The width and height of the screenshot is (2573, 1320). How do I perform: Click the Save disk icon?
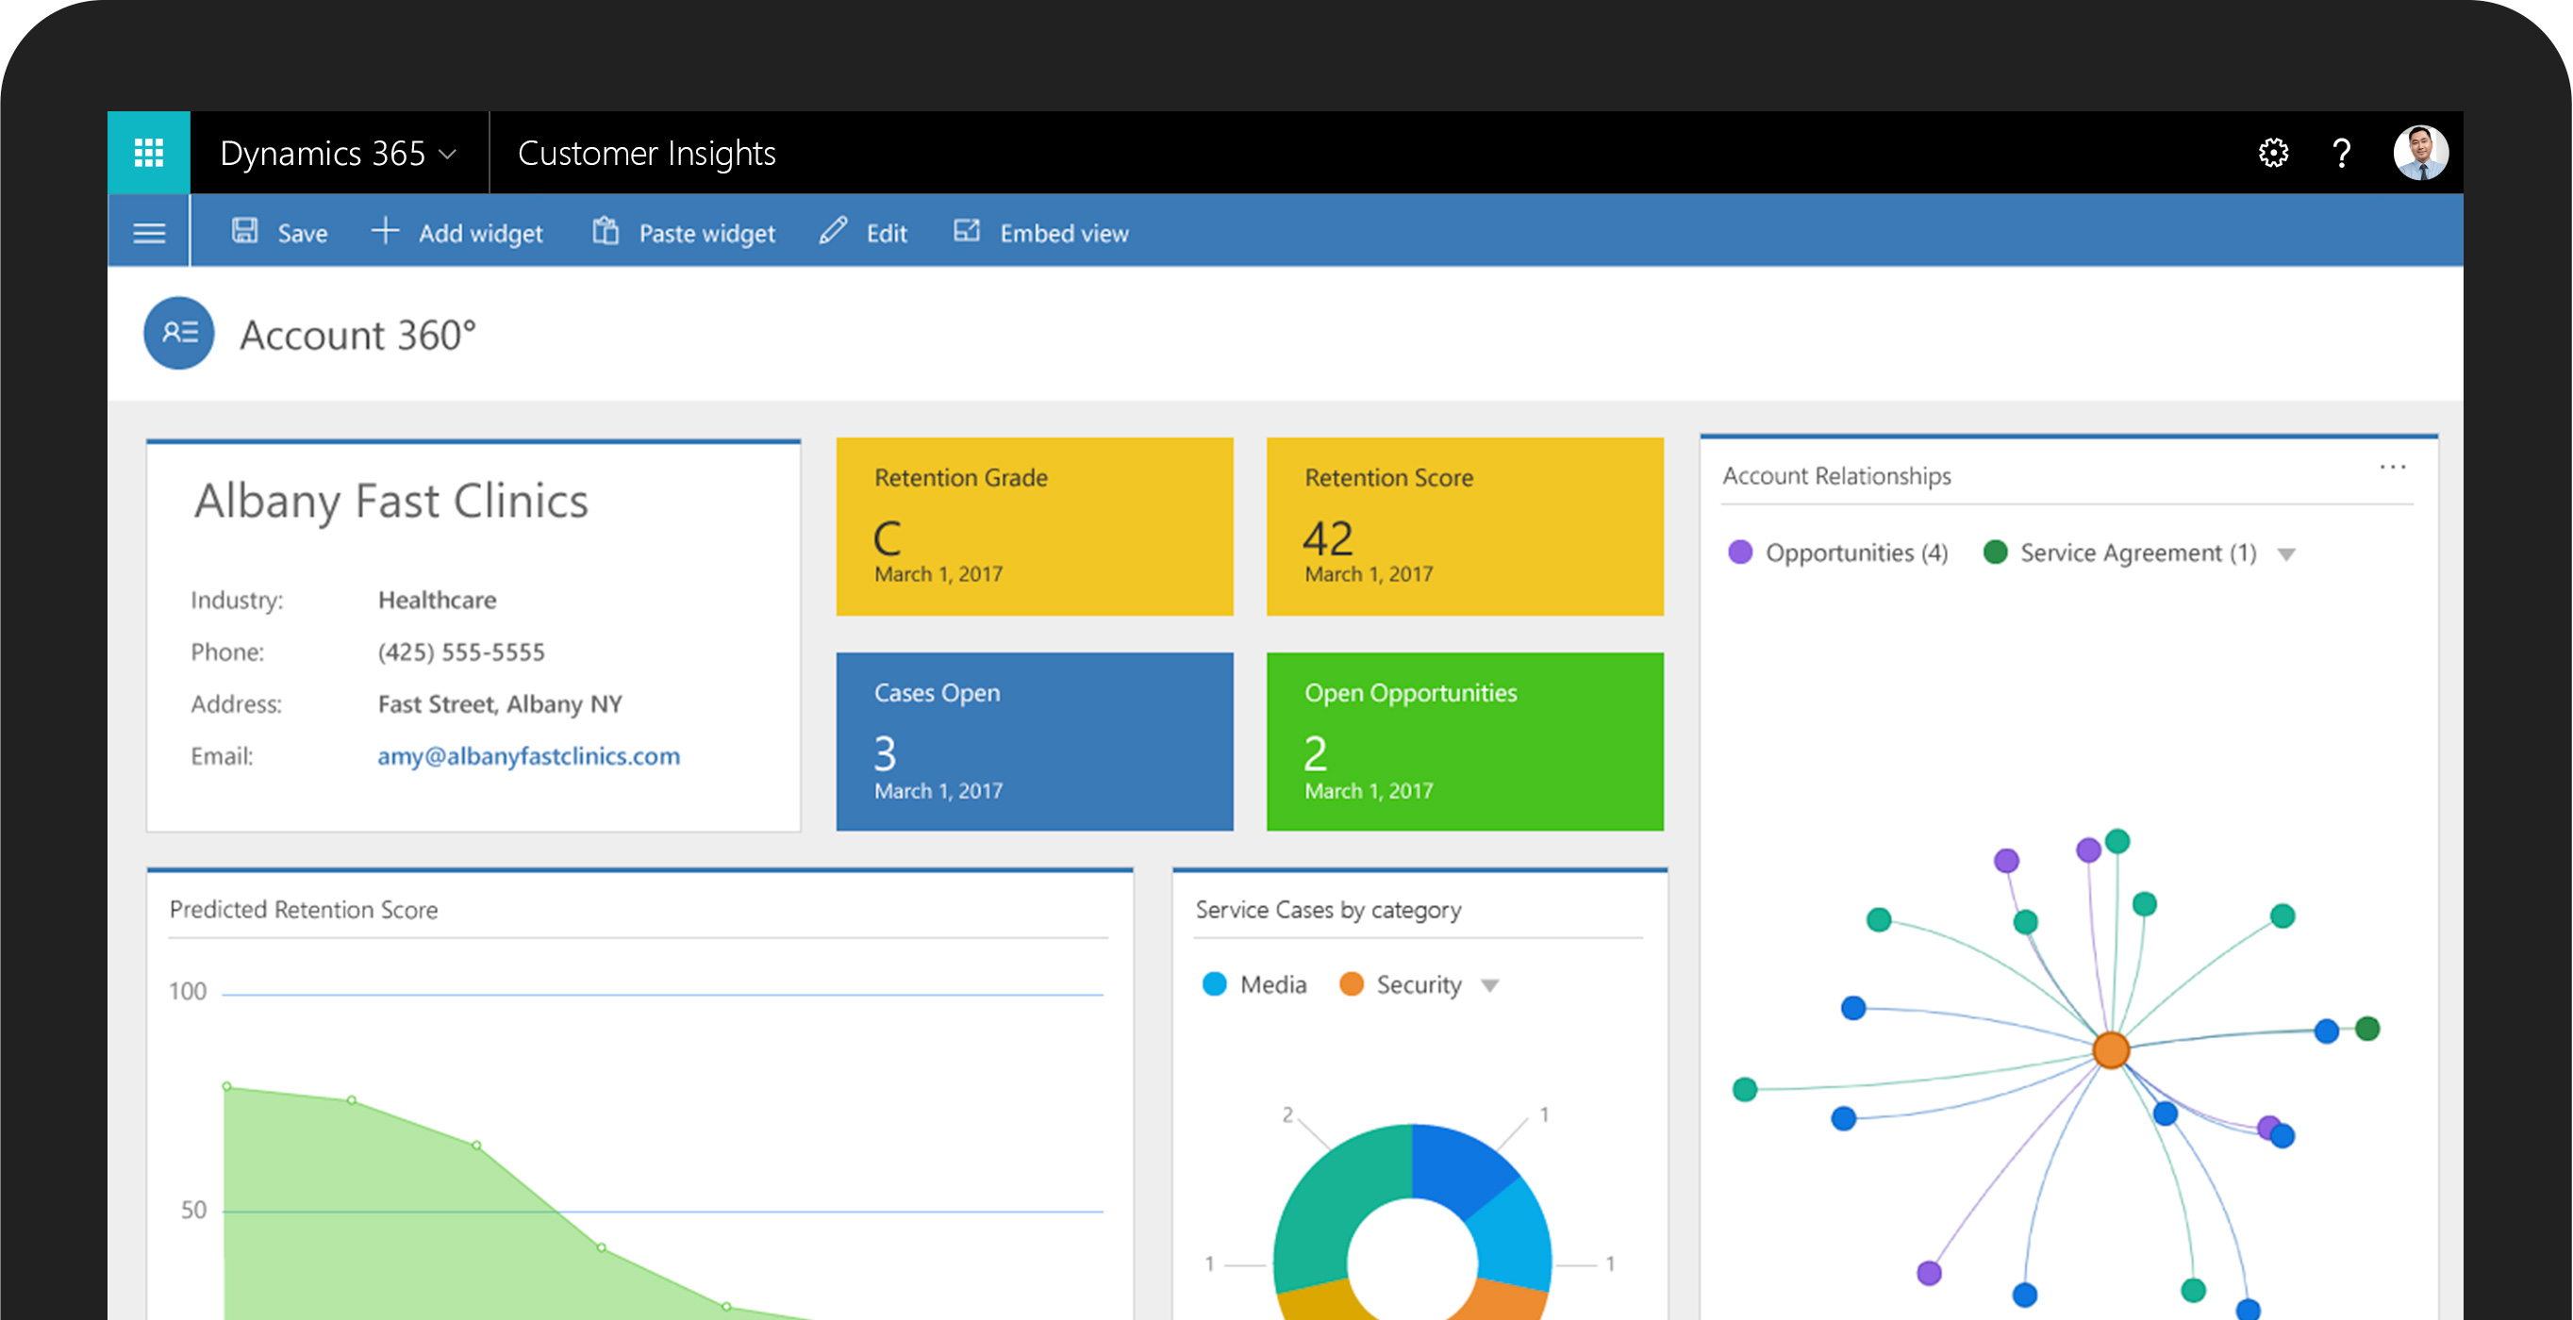click(x=244, y=231)
